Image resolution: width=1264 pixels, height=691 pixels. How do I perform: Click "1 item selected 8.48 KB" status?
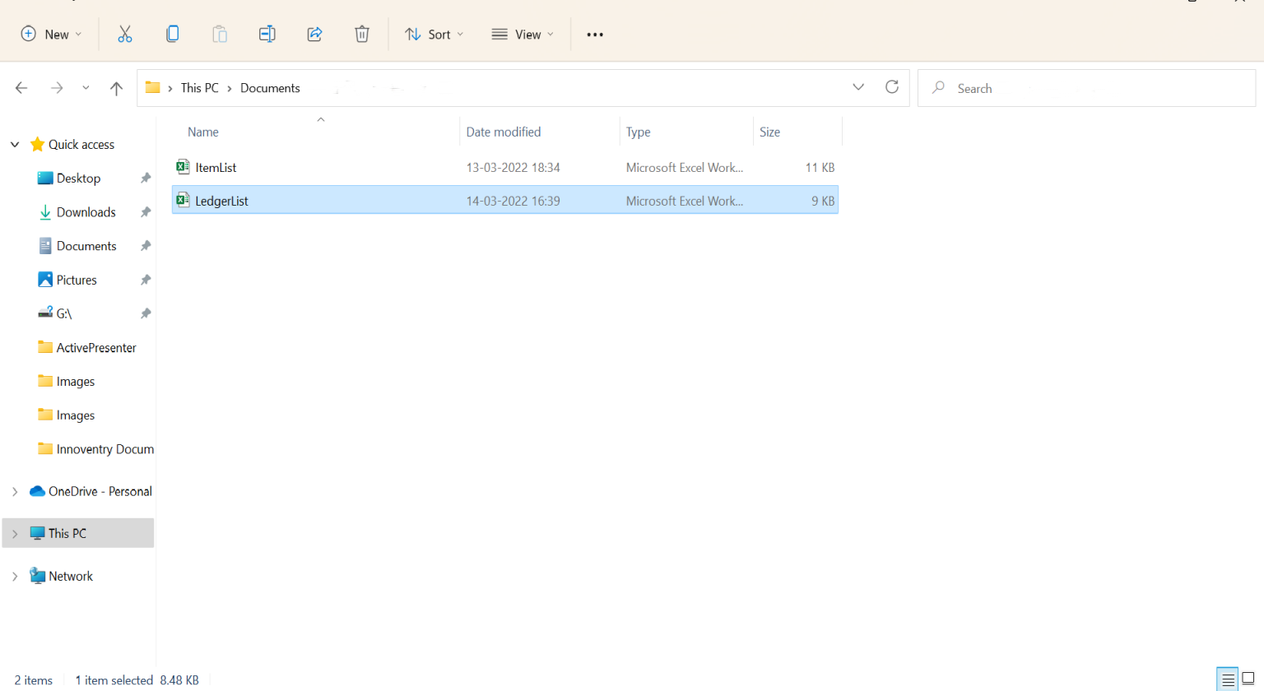[137, 680]
